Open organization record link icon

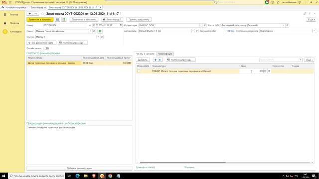tap(205, 25)
